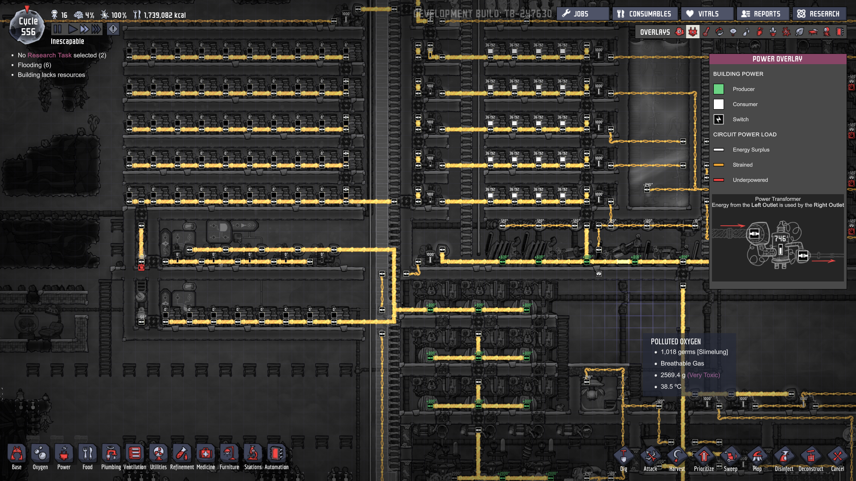Toggle the Power overlay off

[693, 32]
